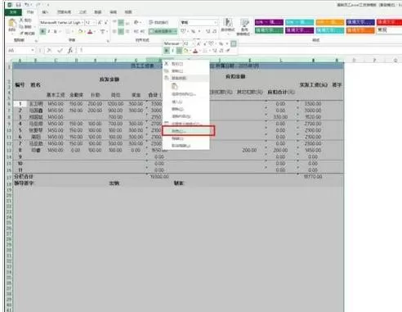This screenshot has height=312, width=402.
Task: Apply the green cell style swatch
Action: tap(269, 30)
